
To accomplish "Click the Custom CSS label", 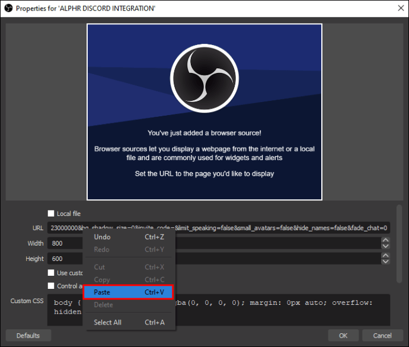I will coord(27,301).
